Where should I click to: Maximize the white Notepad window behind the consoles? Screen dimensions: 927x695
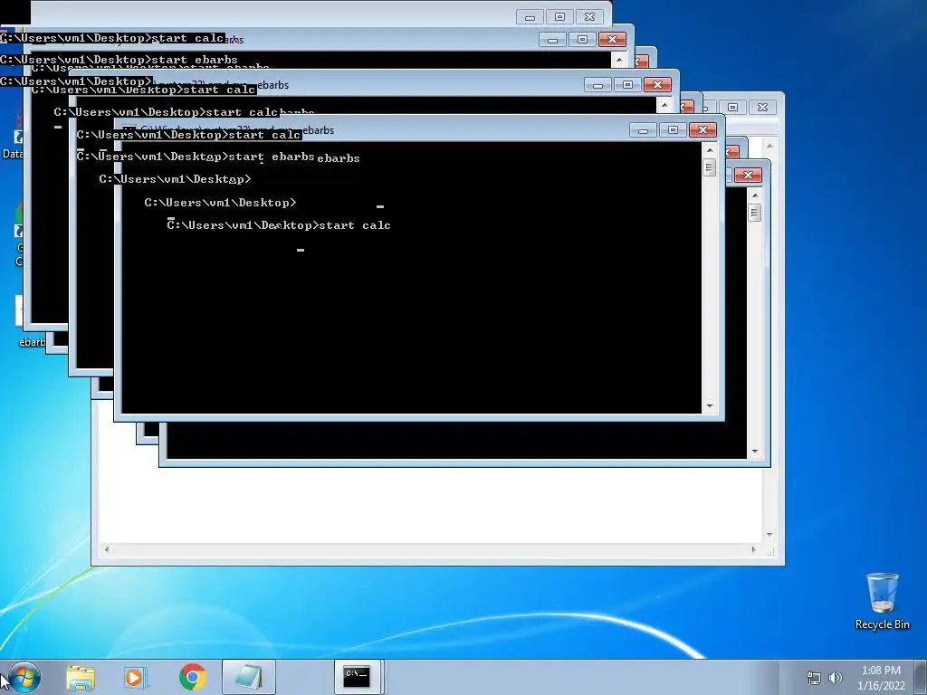tap(733, 108)
